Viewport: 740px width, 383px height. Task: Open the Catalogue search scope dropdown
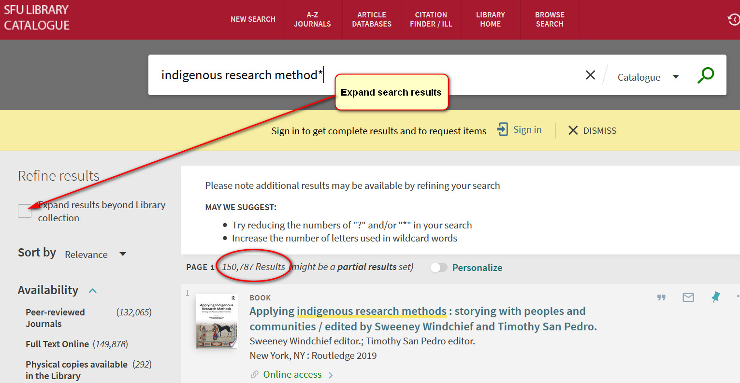[648, 77]
